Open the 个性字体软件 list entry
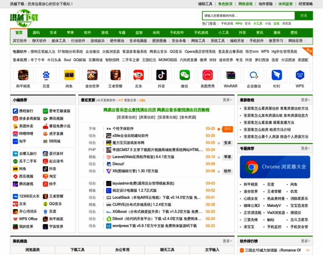Viewport: 323px width, 255px height. tap(123, 129)
